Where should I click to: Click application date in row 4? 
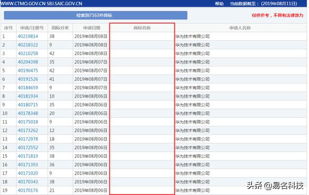point(91,62)
